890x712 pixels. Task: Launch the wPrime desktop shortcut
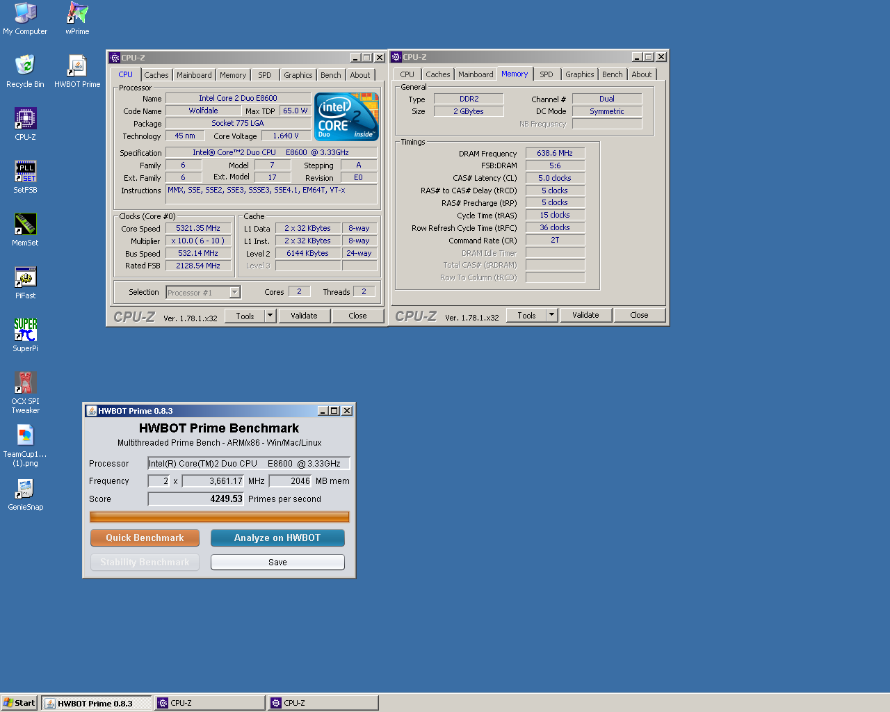pos(77,19)
